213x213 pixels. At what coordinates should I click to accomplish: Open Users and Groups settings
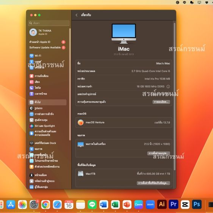click(39, 187)
